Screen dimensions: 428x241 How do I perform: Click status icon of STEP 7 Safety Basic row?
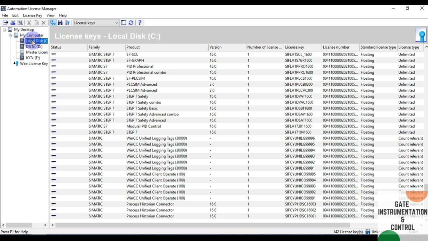point(53,108)
